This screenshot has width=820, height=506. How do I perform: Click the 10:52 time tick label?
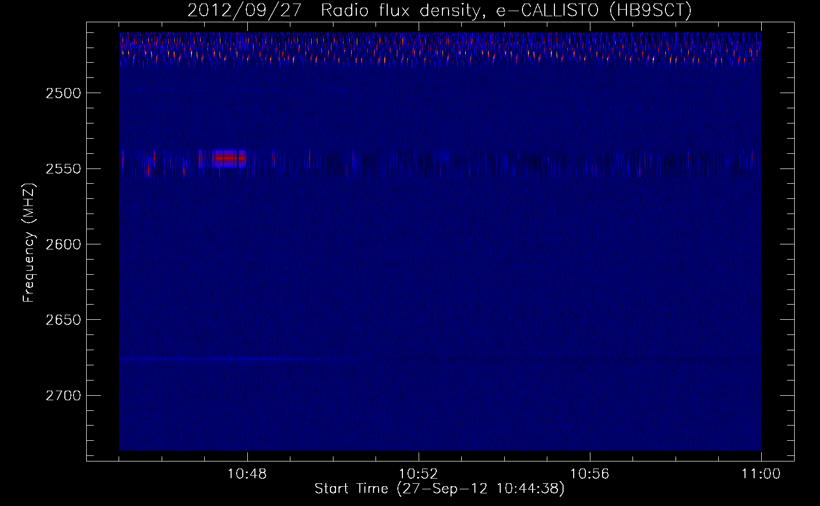point(419,474)
